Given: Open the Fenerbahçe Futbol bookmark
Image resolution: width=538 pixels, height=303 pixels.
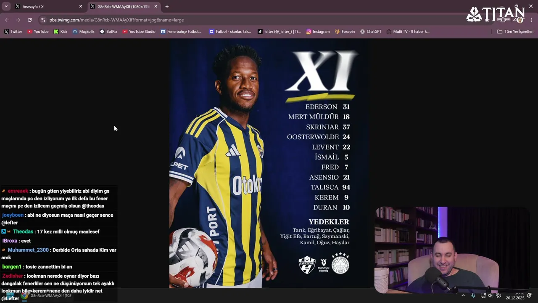Looking at the screenshot, I should pyautogui.click(x=181, y=32).
